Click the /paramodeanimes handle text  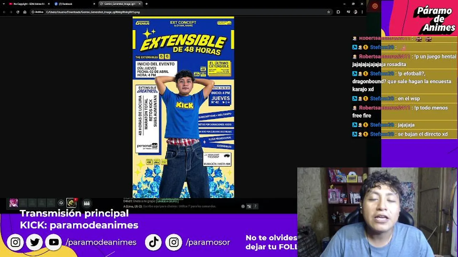tap(101, 242)
